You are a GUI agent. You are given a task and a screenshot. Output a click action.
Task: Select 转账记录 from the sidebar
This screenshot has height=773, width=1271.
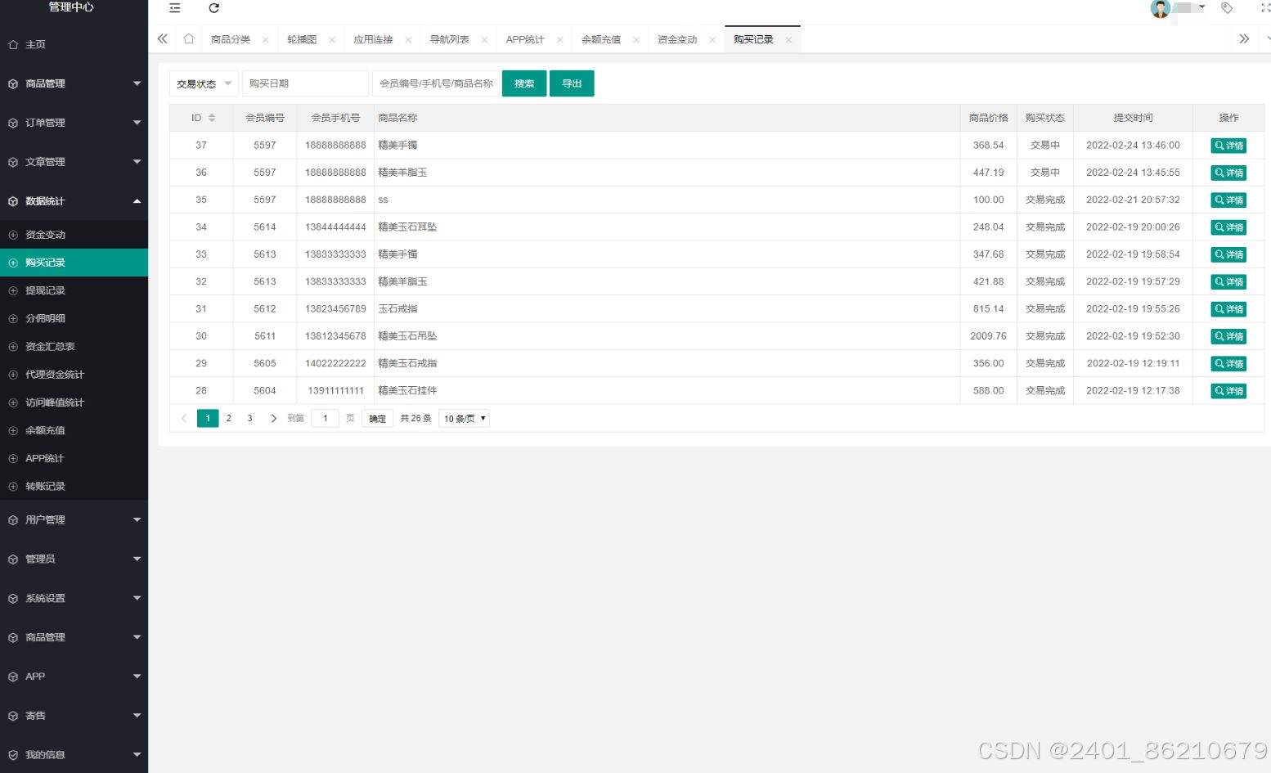46,486
